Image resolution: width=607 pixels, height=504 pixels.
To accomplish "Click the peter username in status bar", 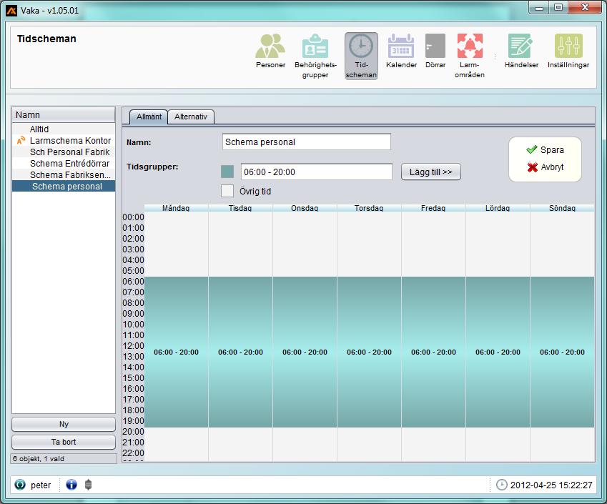I will click(x=41, y=485).
